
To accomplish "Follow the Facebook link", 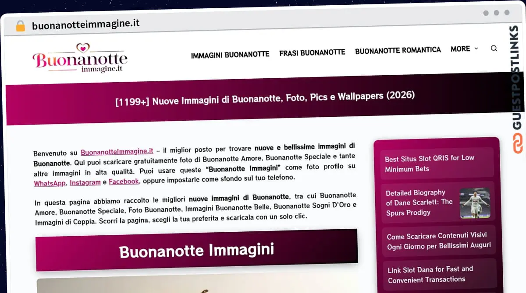I will [124, 181].
